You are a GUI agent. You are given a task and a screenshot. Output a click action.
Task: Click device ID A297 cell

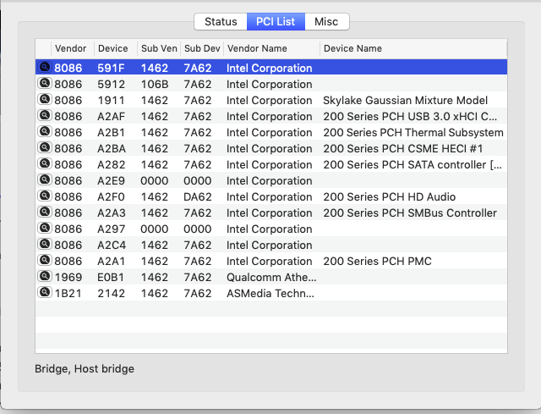111,229
